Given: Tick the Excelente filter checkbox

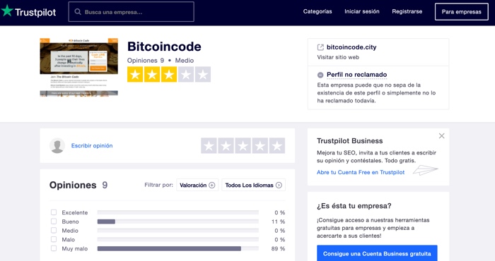Looking at the screenshot, I should pos(54,212).
